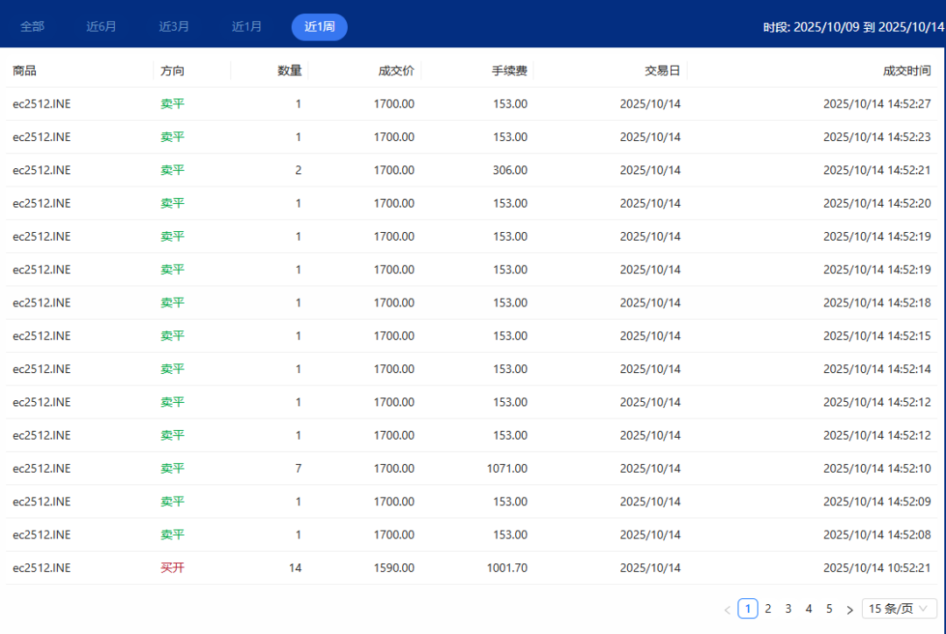Click the timestamp 2025/10/14 14:52:18
Viewport: 946px width, 634px height.
[877, 303]
